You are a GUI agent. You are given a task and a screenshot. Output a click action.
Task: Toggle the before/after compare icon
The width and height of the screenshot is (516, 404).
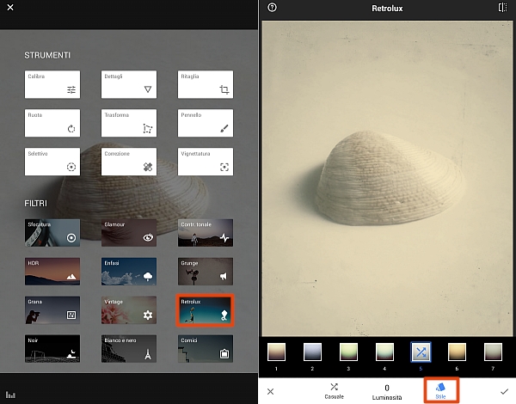(x=502, y=8)
